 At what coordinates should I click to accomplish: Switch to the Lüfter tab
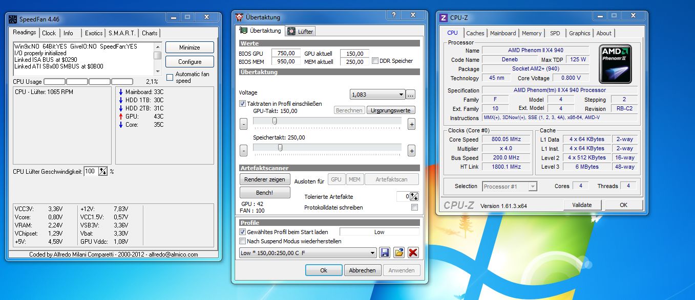click(301, 31)
